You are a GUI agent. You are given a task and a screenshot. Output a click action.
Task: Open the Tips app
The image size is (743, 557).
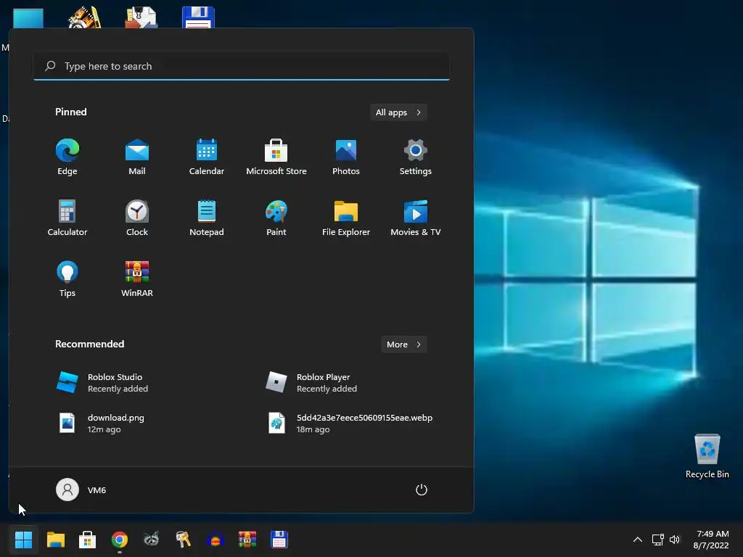(67, 278)
